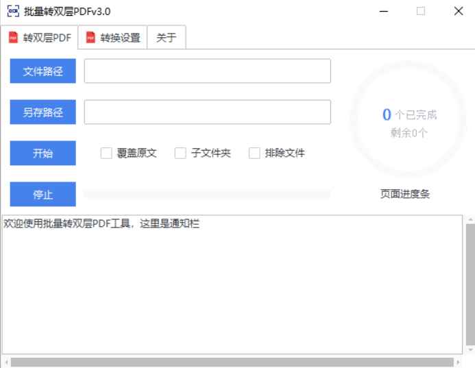The image size is (475, 368).
Task: Open the 关于 tab
Action: [x=167, y=38]
